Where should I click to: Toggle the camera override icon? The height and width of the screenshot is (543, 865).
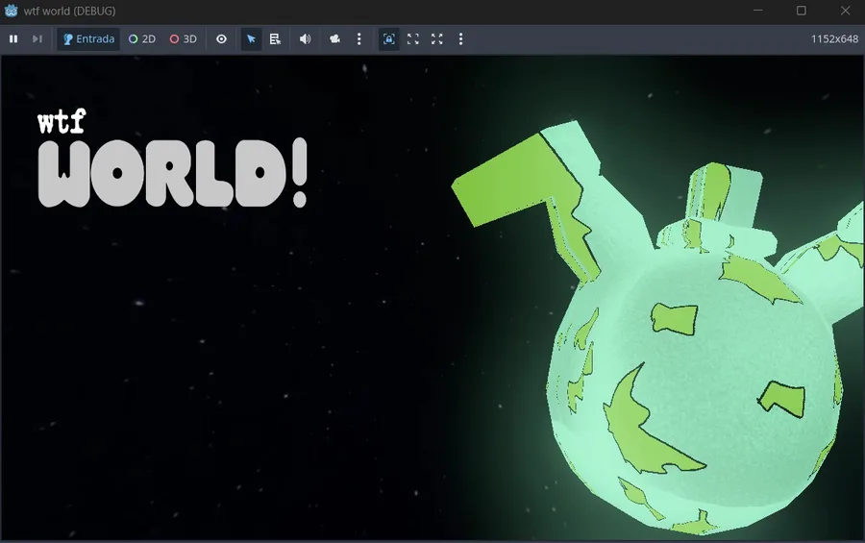pos(334,39)
